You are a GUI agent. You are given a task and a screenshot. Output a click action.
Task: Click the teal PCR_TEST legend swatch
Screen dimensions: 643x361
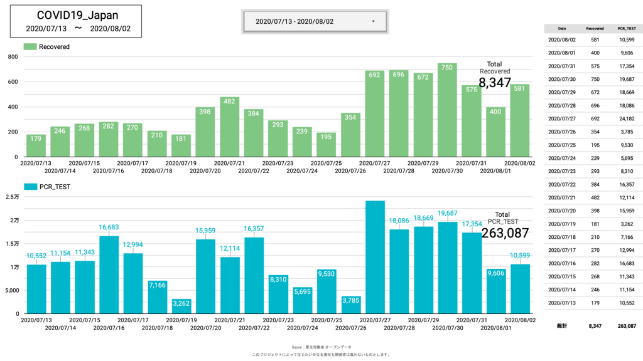(x=30, y=187)
